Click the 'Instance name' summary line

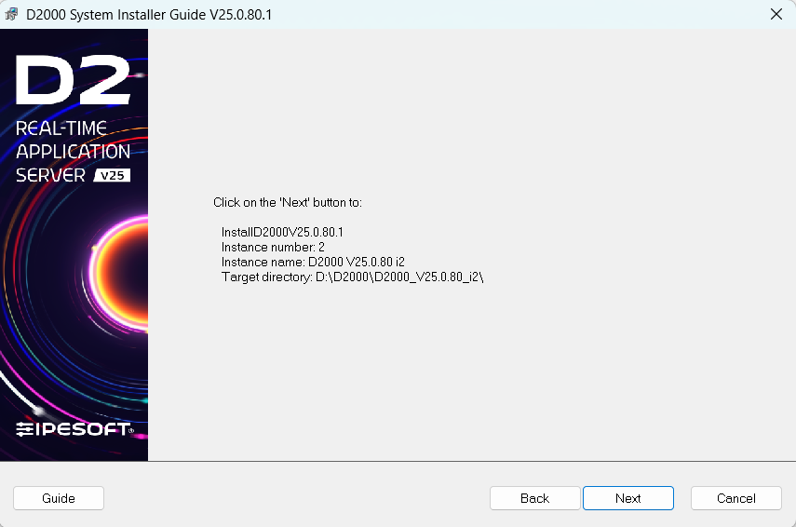pyautogui.click(x=312, y=263)
